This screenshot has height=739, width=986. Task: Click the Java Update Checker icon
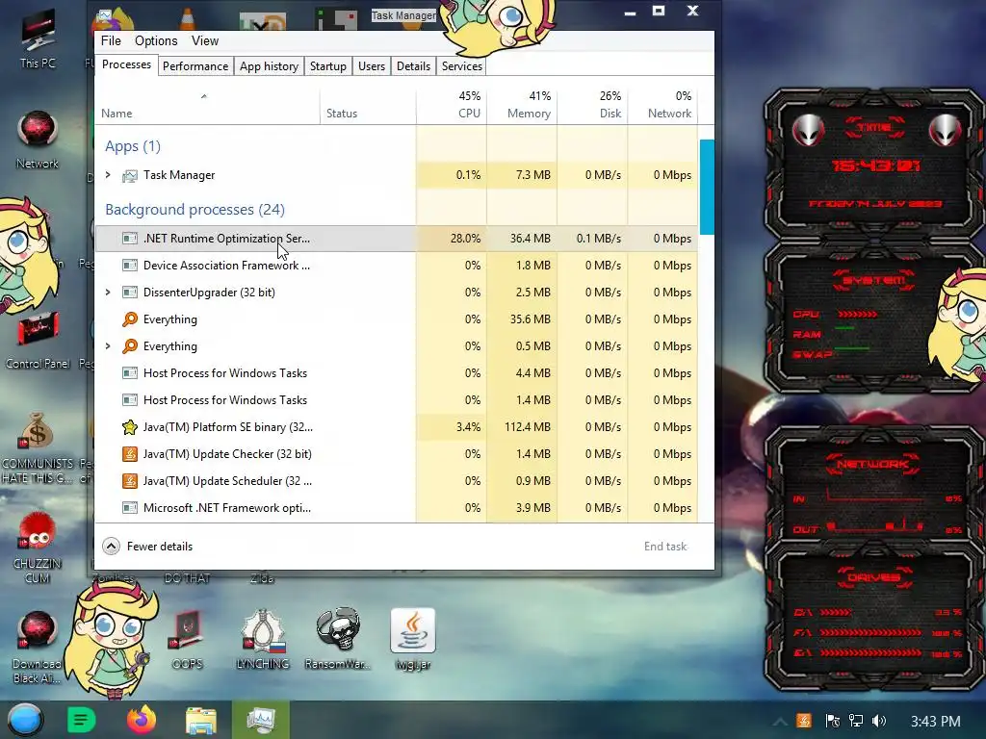130,454
